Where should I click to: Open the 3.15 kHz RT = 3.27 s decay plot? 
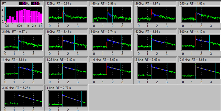pyautogui.click(x=23, y=99)
